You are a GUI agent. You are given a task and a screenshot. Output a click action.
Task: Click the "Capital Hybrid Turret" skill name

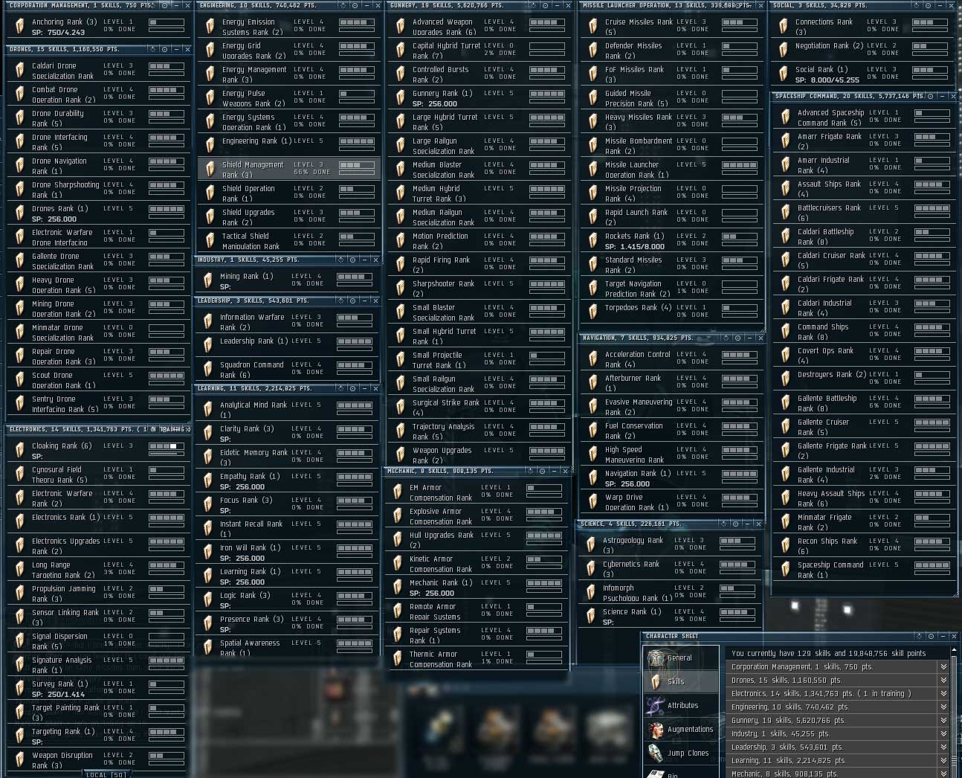(x=446, y=45)
